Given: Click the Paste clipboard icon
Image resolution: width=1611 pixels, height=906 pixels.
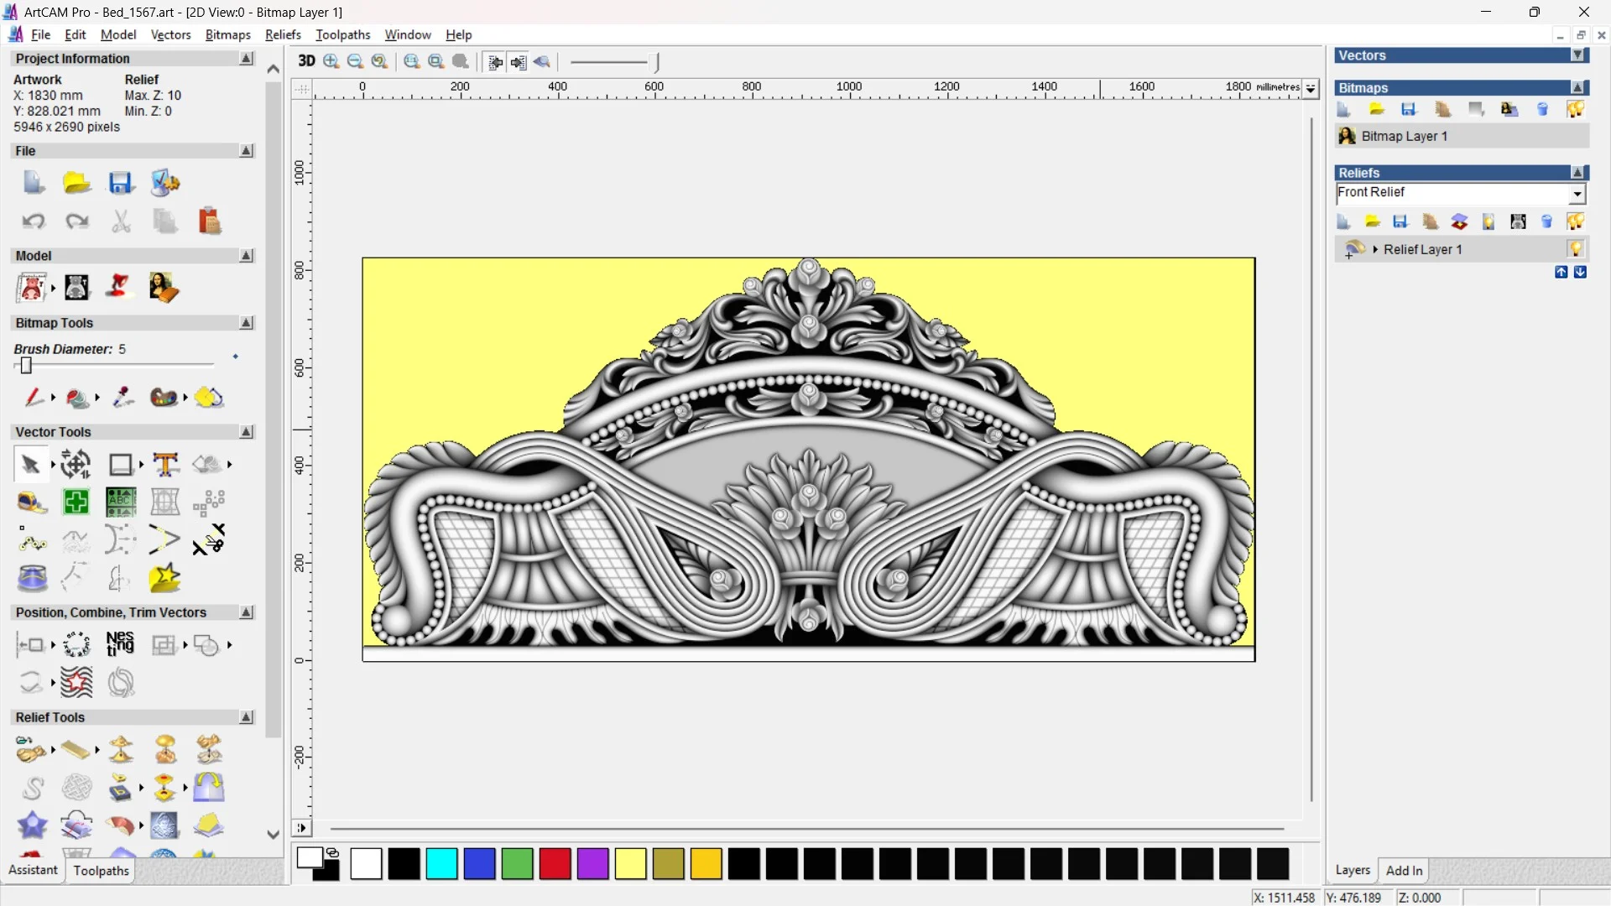Looking at the screenshot, I should coord(209,221).
